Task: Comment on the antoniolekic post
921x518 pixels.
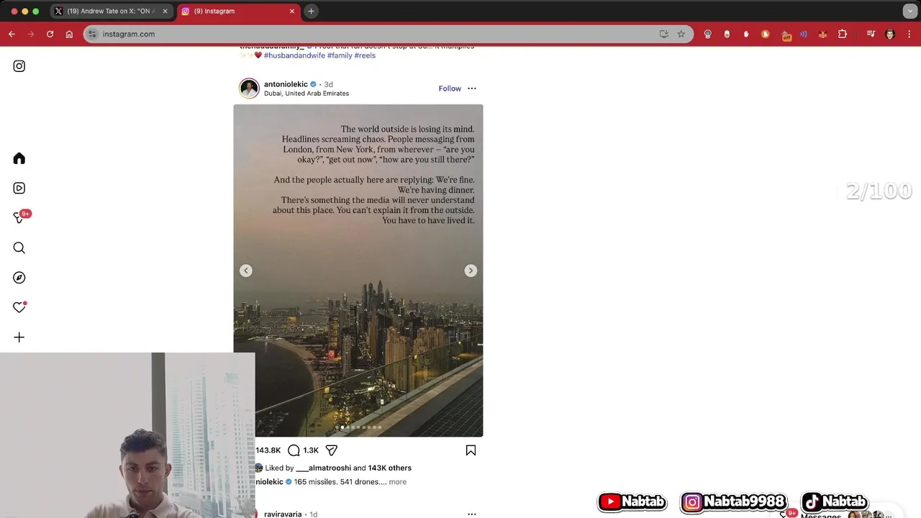Action: tap(294, 450)
